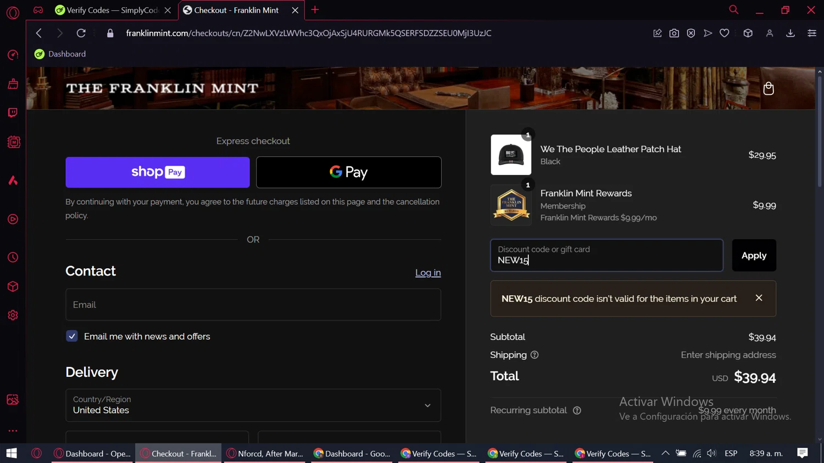
Task: Open History clock icon in sidebar
Action: (13, 257)
